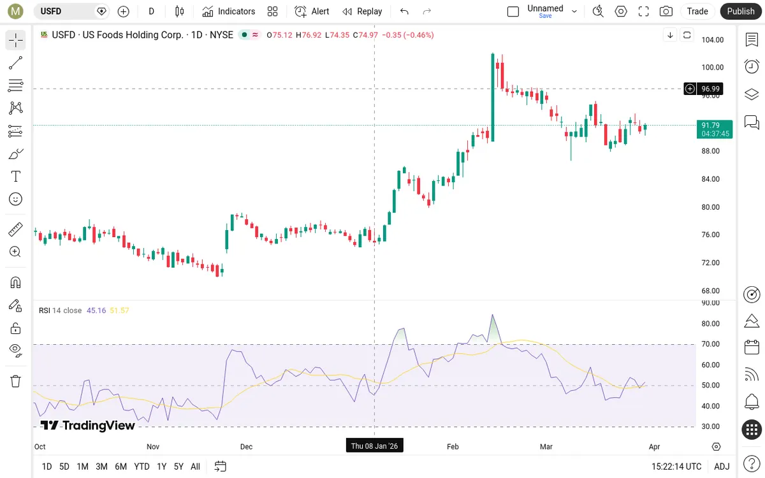Image resolution: width=765 pixels, height=478 pixels.
Task: Toggle ADJ adjusted data setting
Action: coord(722,467)
